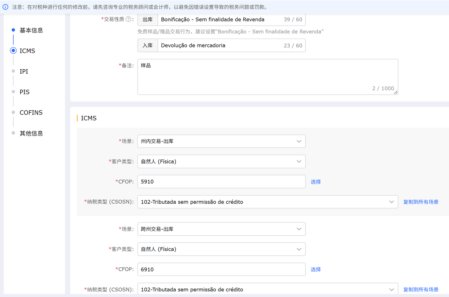The width and height of the screenshot is (449, 297).
Task: Focus the 入库 Devolução de mercadoria input
Action: tap(232, 45)
